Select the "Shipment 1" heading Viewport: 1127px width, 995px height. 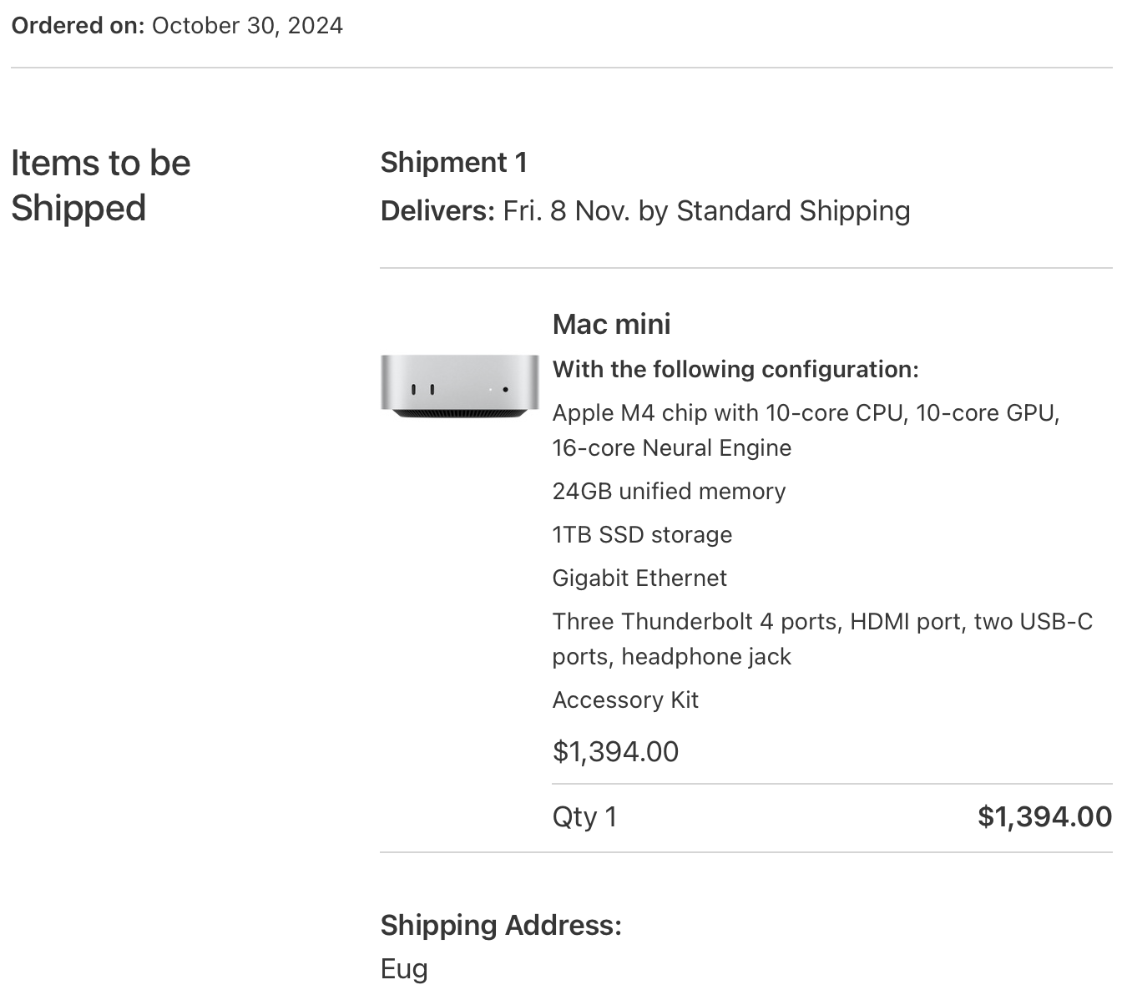pos(453,163)
